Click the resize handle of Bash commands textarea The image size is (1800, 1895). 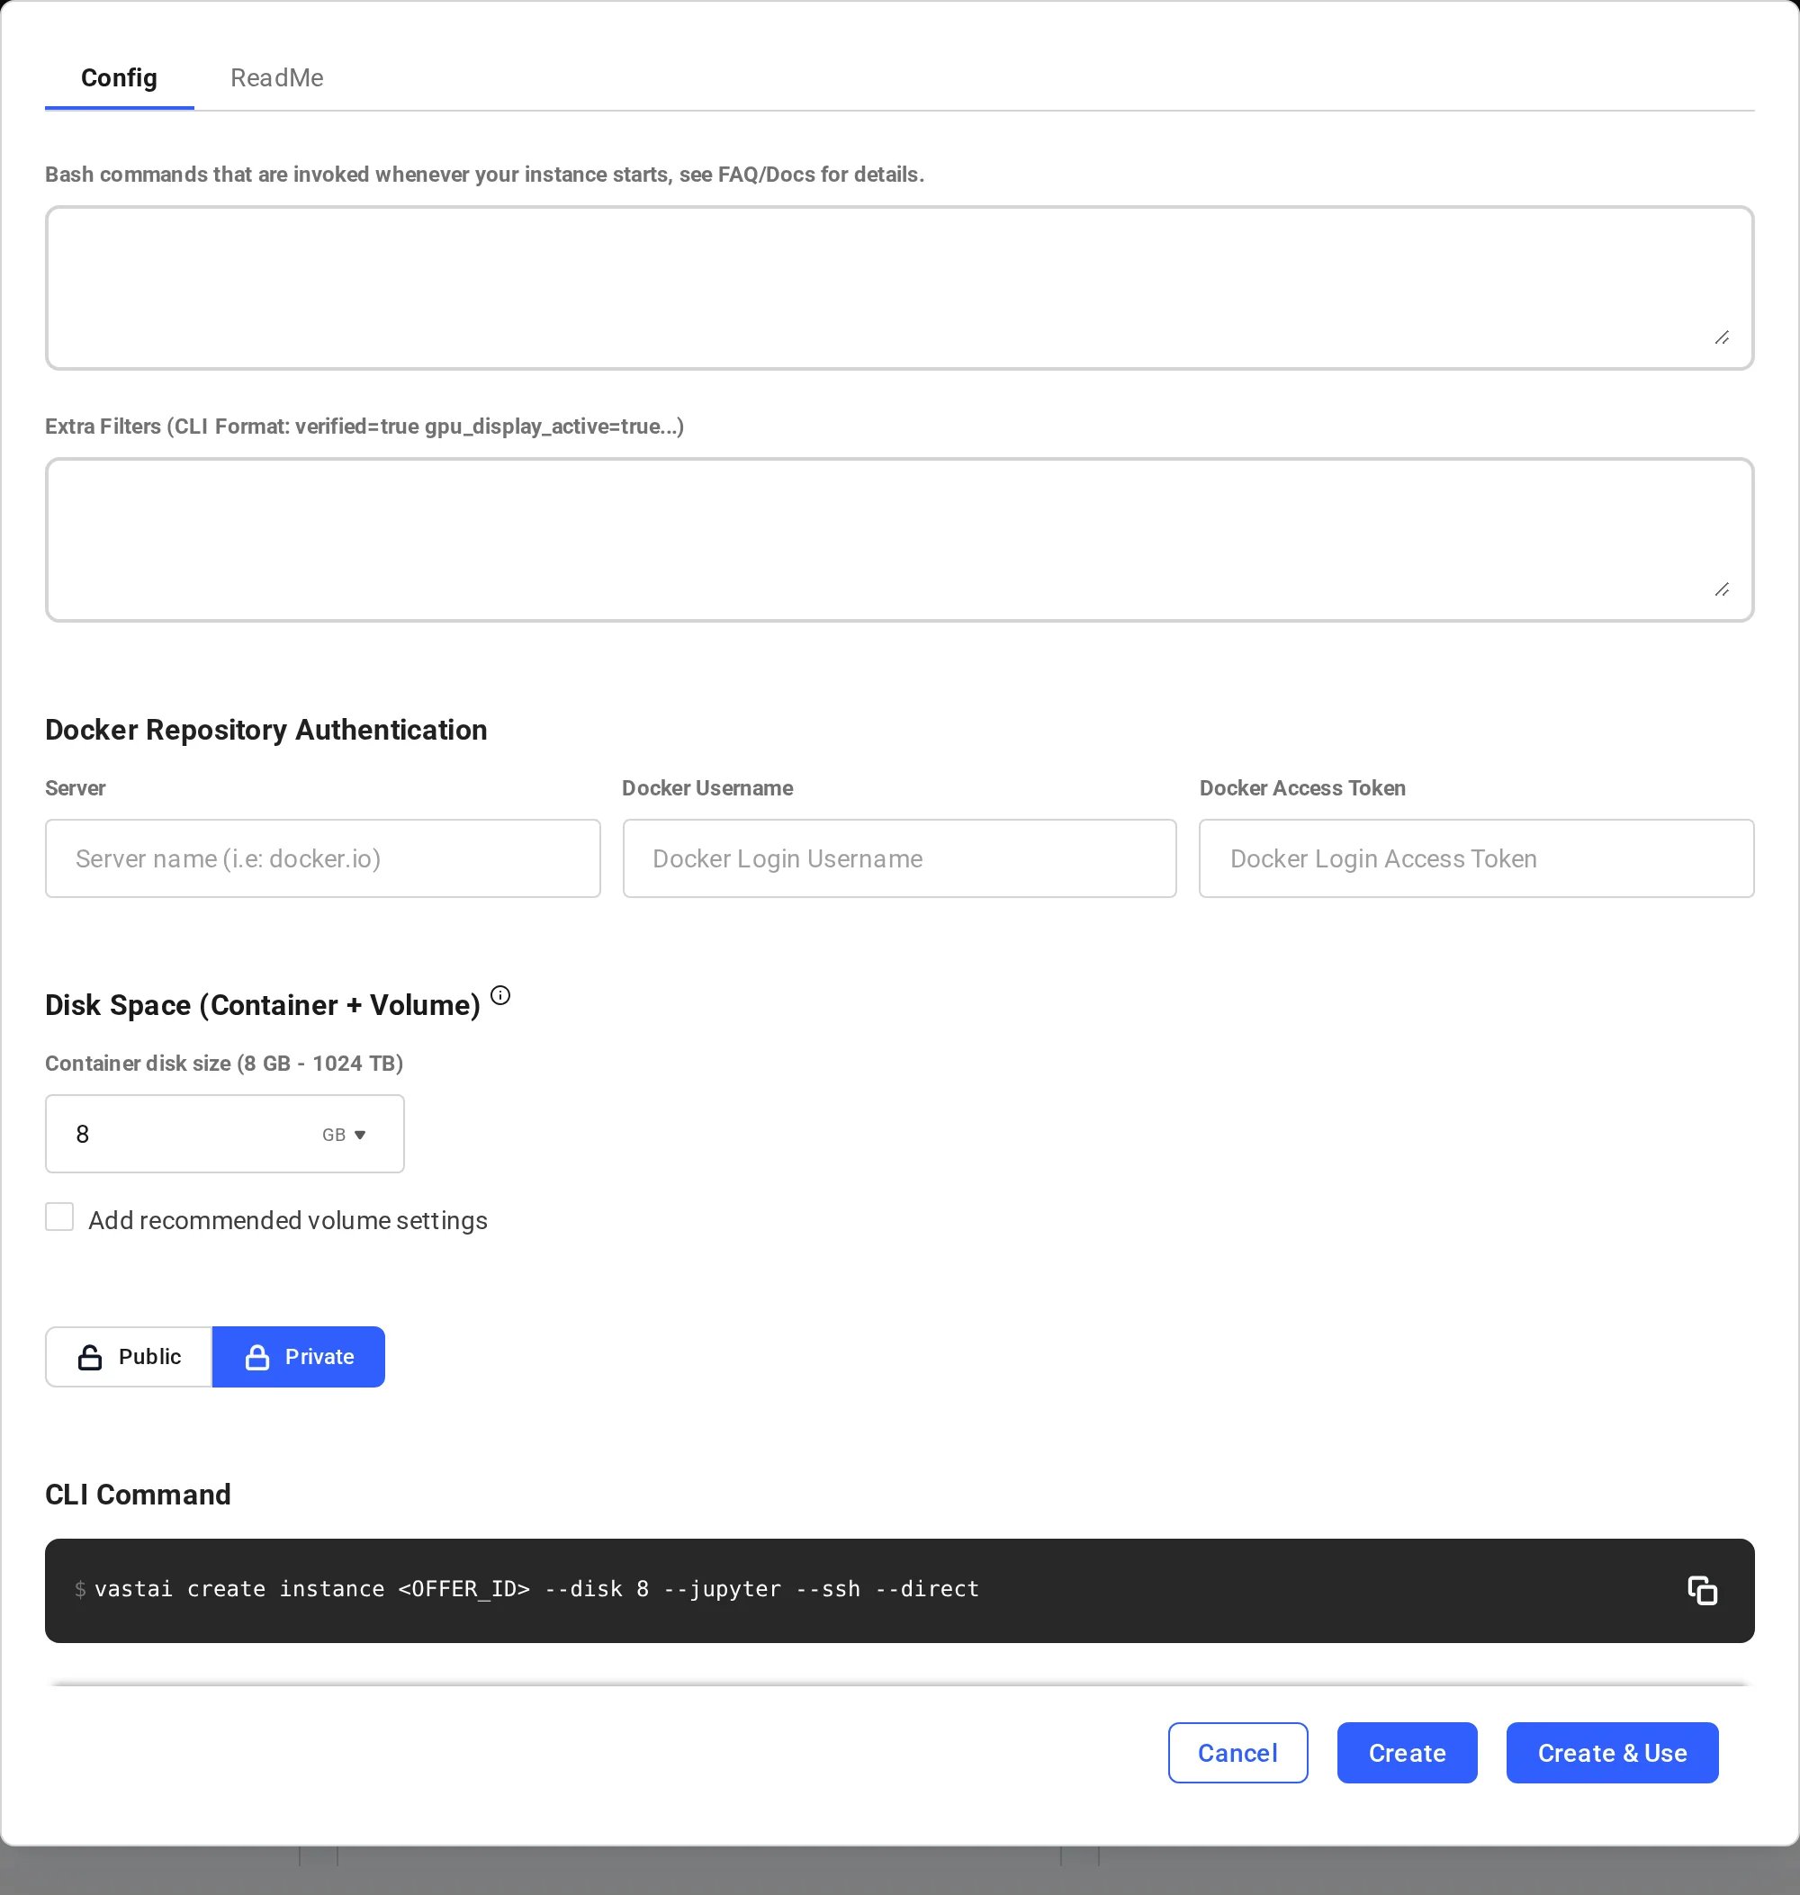click(x=1723, y=337)
